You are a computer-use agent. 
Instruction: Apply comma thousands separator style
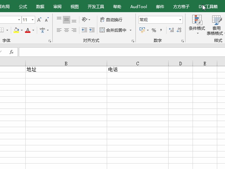[x=161, y=30]
